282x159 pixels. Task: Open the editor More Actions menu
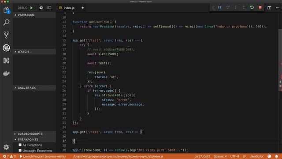[278, 8]
